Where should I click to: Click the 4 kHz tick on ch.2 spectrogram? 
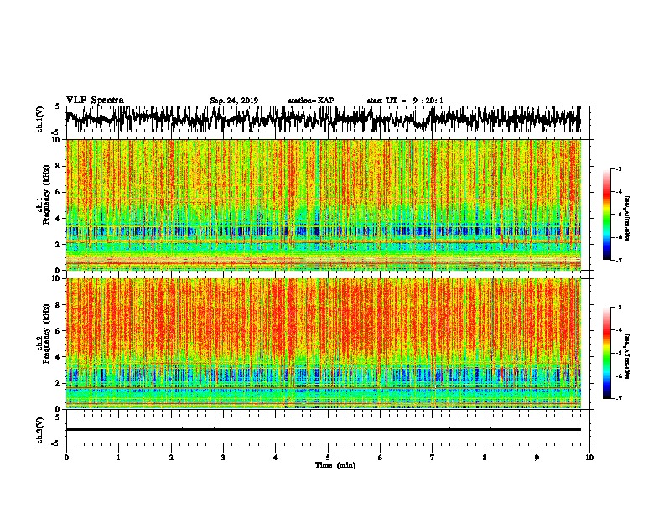[x=59, y=357]
